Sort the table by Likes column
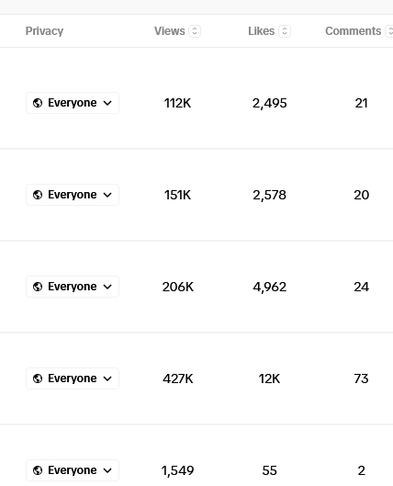The width and height of the screenshot is (393, 486). click(x=285, y=31)
